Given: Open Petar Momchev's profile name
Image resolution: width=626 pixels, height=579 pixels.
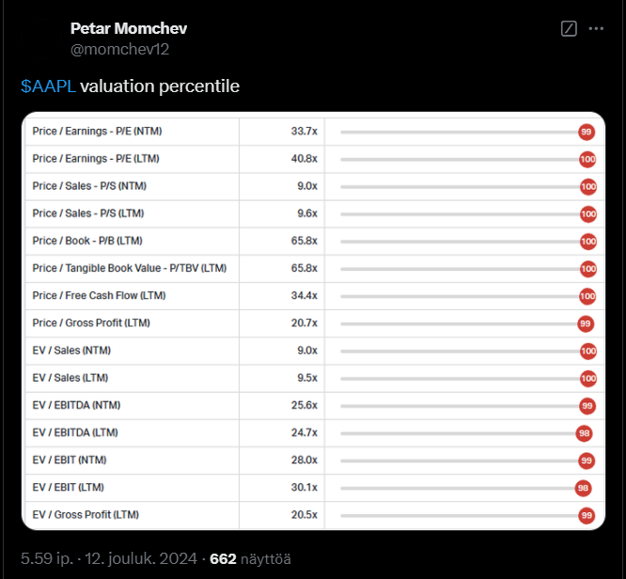Looking at the screenshot, I should pyautogui.click(x=129, y=29).
